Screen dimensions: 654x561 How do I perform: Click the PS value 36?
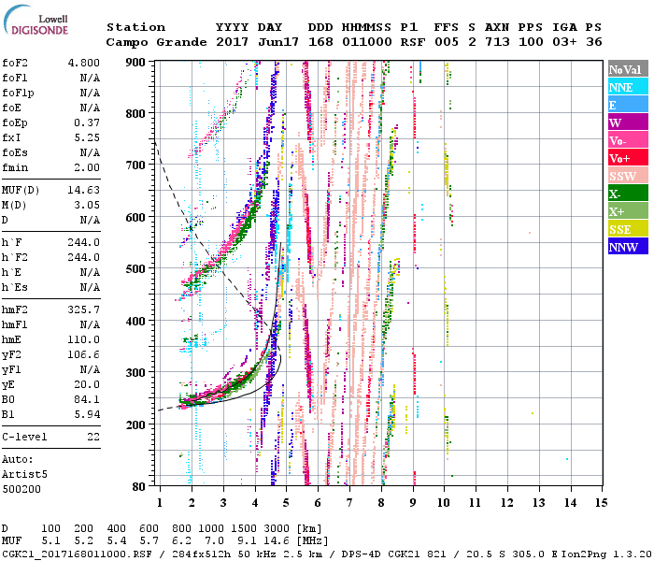tap(594, 42)
